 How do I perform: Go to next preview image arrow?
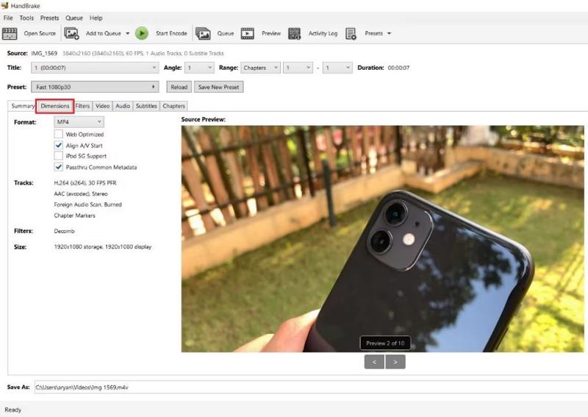click(x=395, y=362)
